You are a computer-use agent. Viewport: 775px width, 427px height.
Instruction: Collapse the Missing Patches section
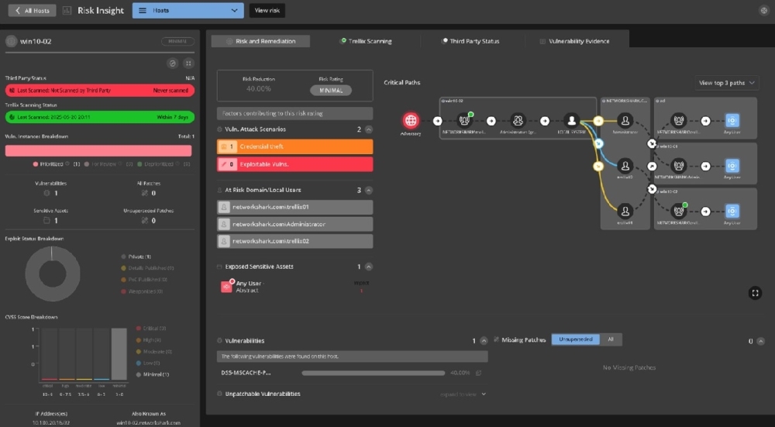pos(761,341)
